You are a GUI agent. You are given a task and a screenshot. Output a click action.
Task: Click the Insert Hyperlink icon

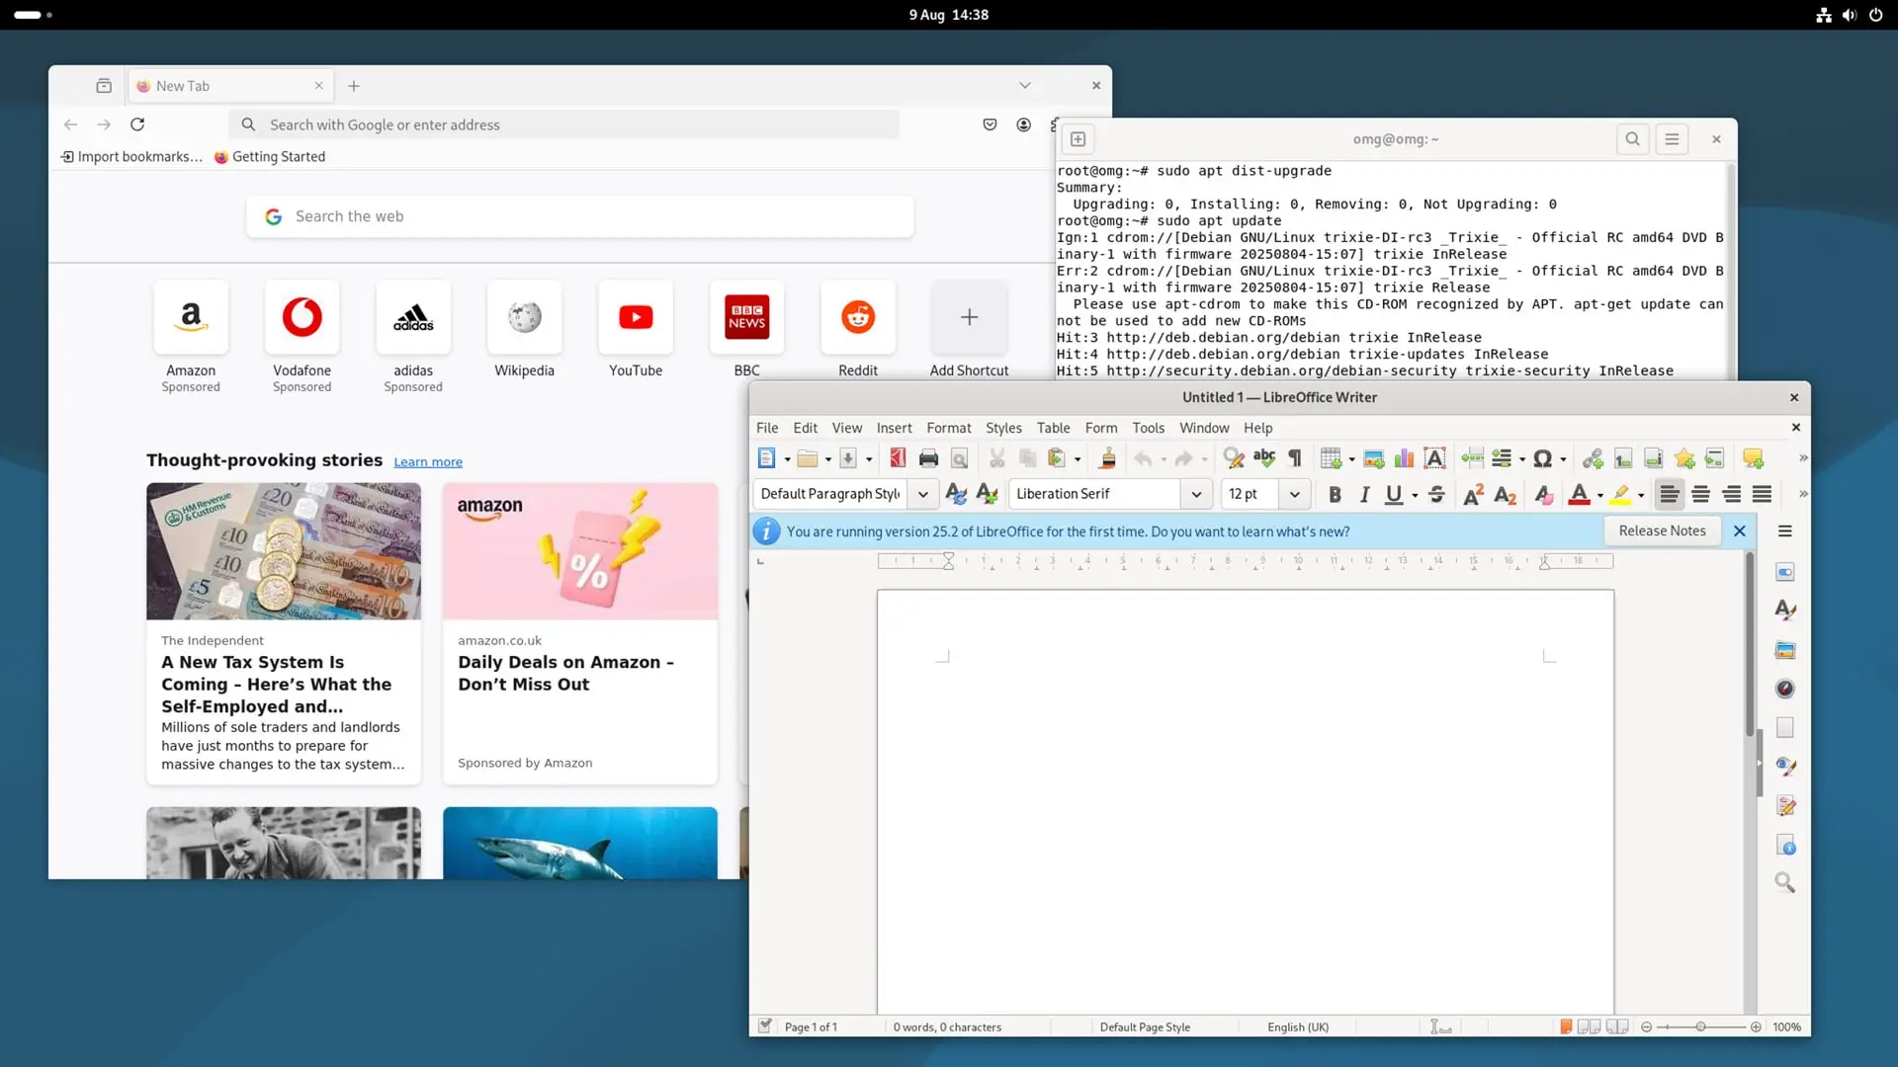1592,458
